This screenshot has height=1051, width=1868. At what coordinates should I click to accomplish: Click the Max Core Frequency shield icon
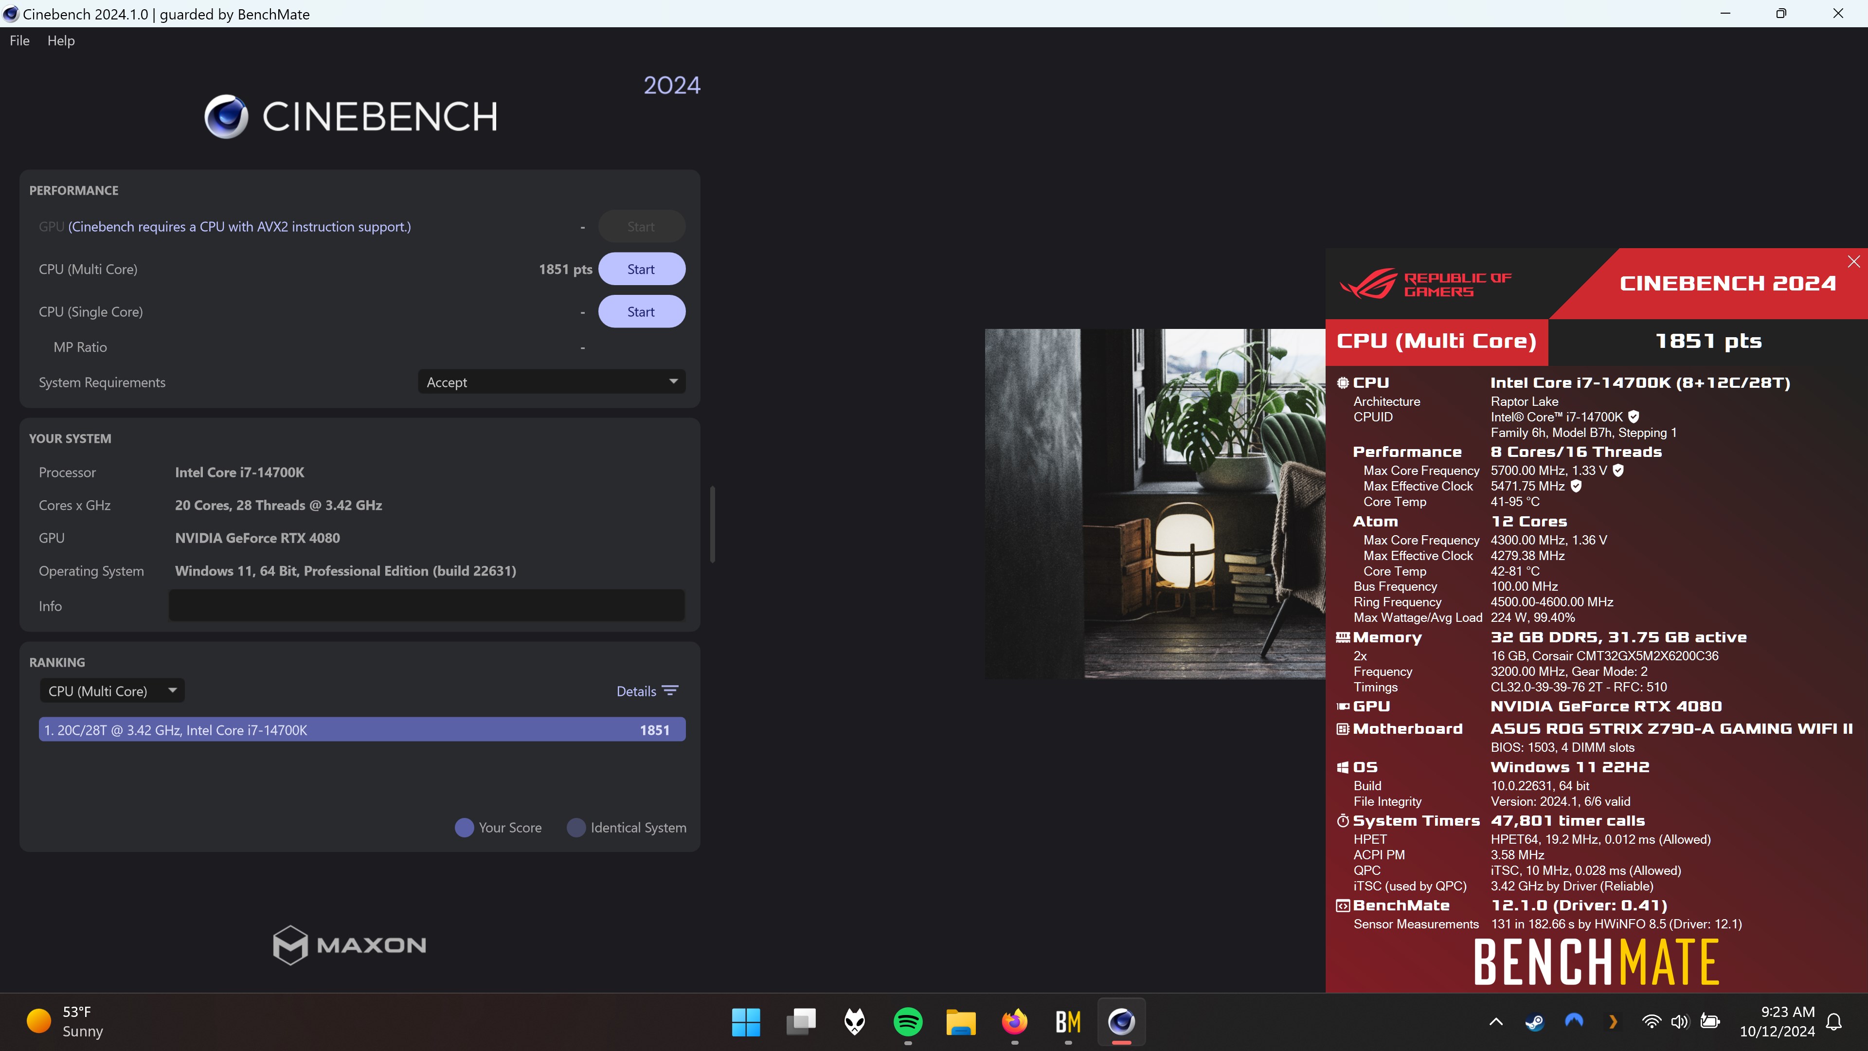click(x=1618, y=470)
